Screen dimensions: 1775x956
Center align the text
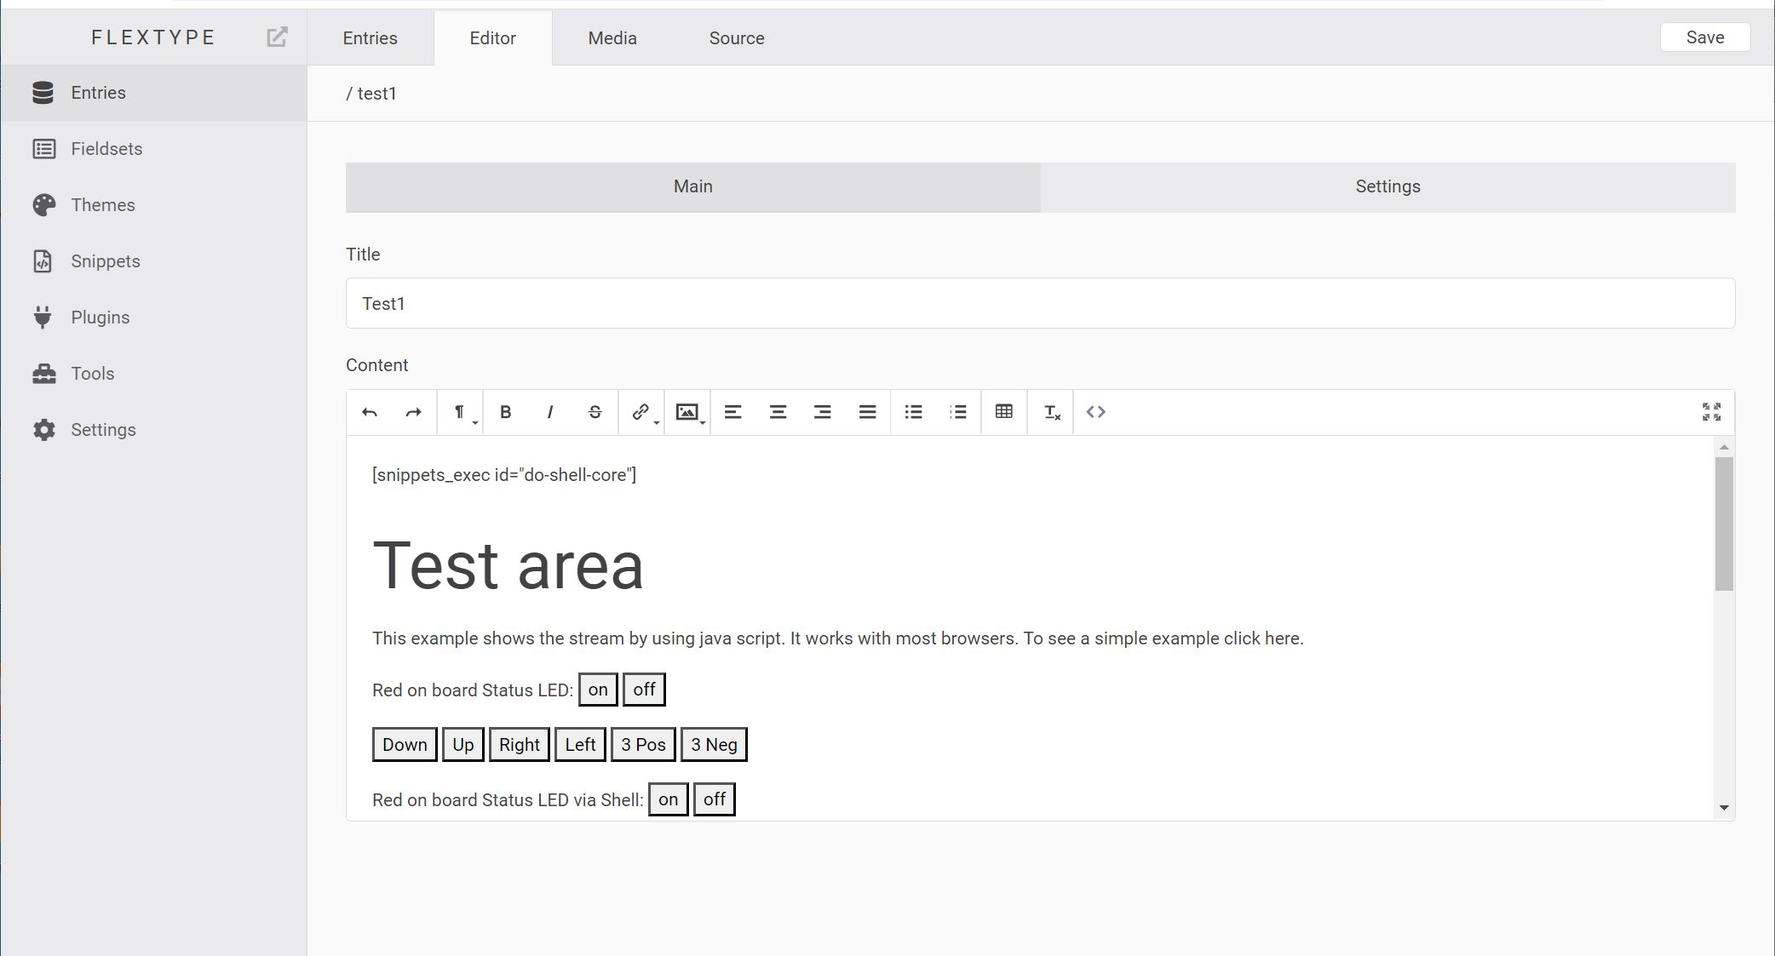point(777,412)
